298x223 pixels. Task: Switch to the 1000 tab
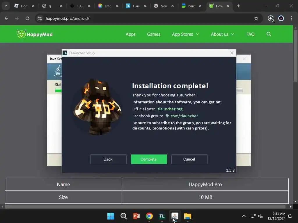(77, 6)
